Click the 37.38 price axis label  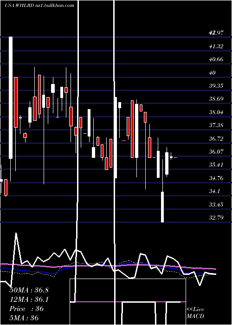tap(216, 125)
